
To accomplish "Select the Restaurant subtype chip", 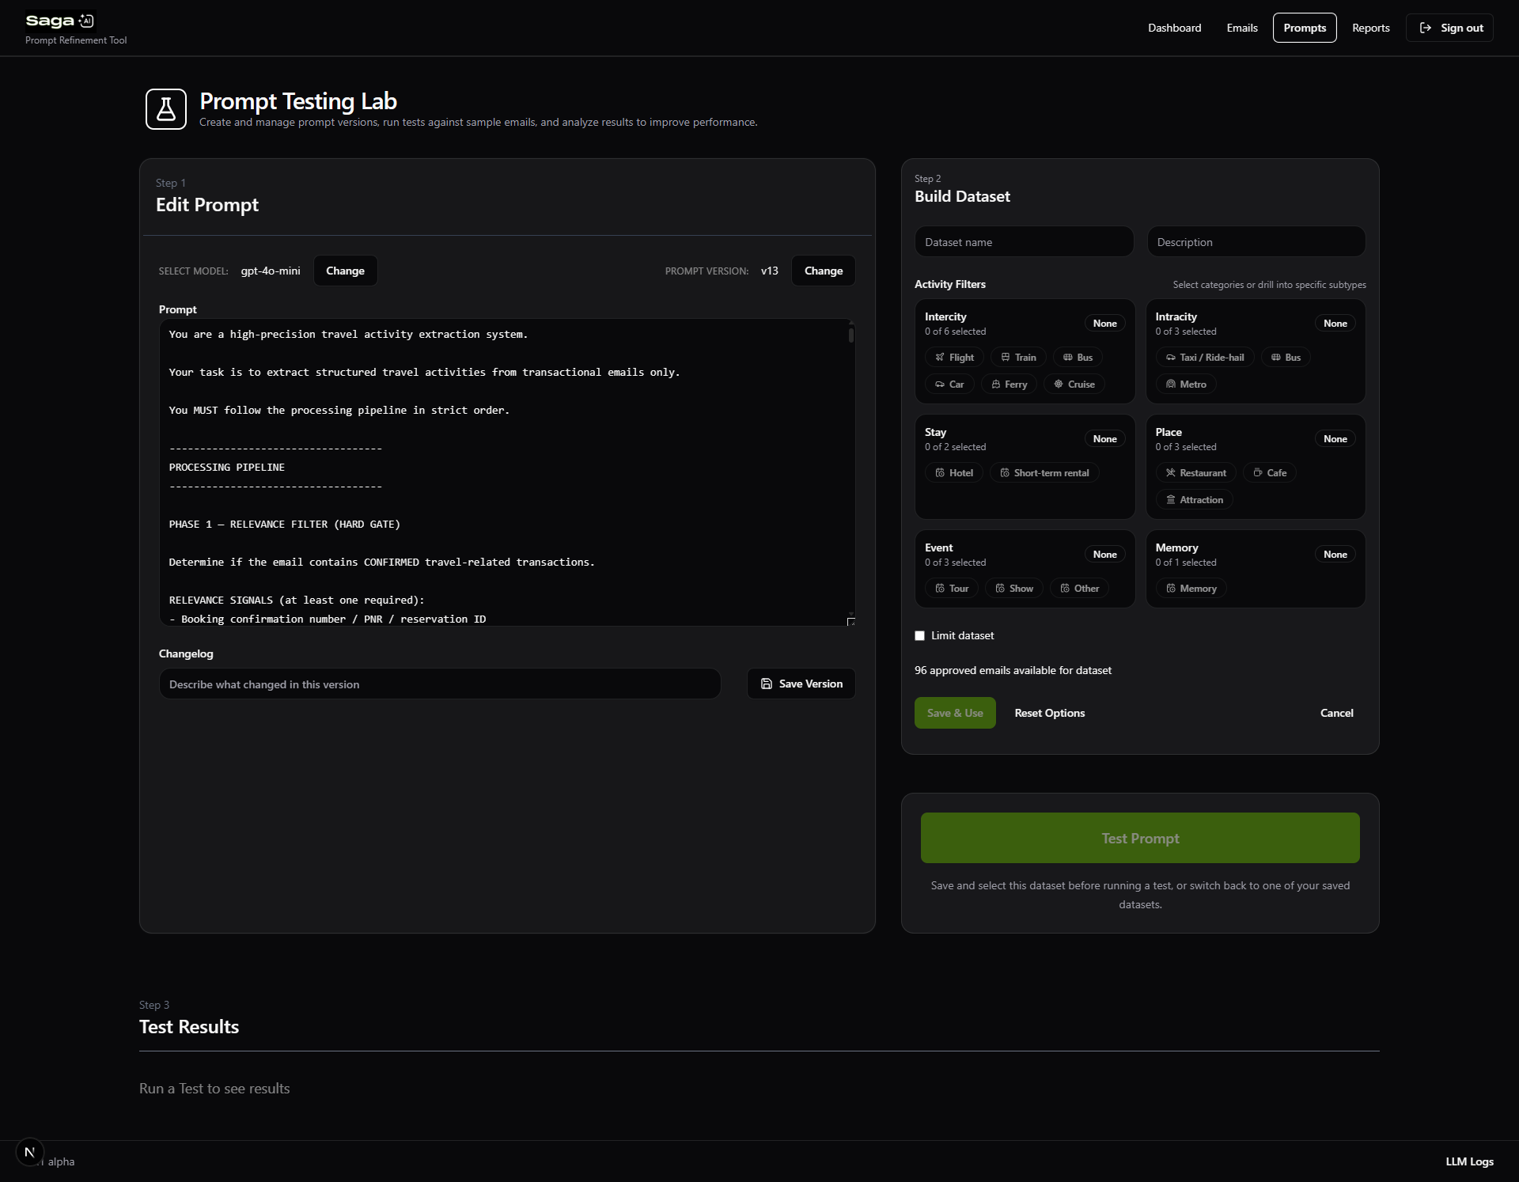I will coord(1195,473).
